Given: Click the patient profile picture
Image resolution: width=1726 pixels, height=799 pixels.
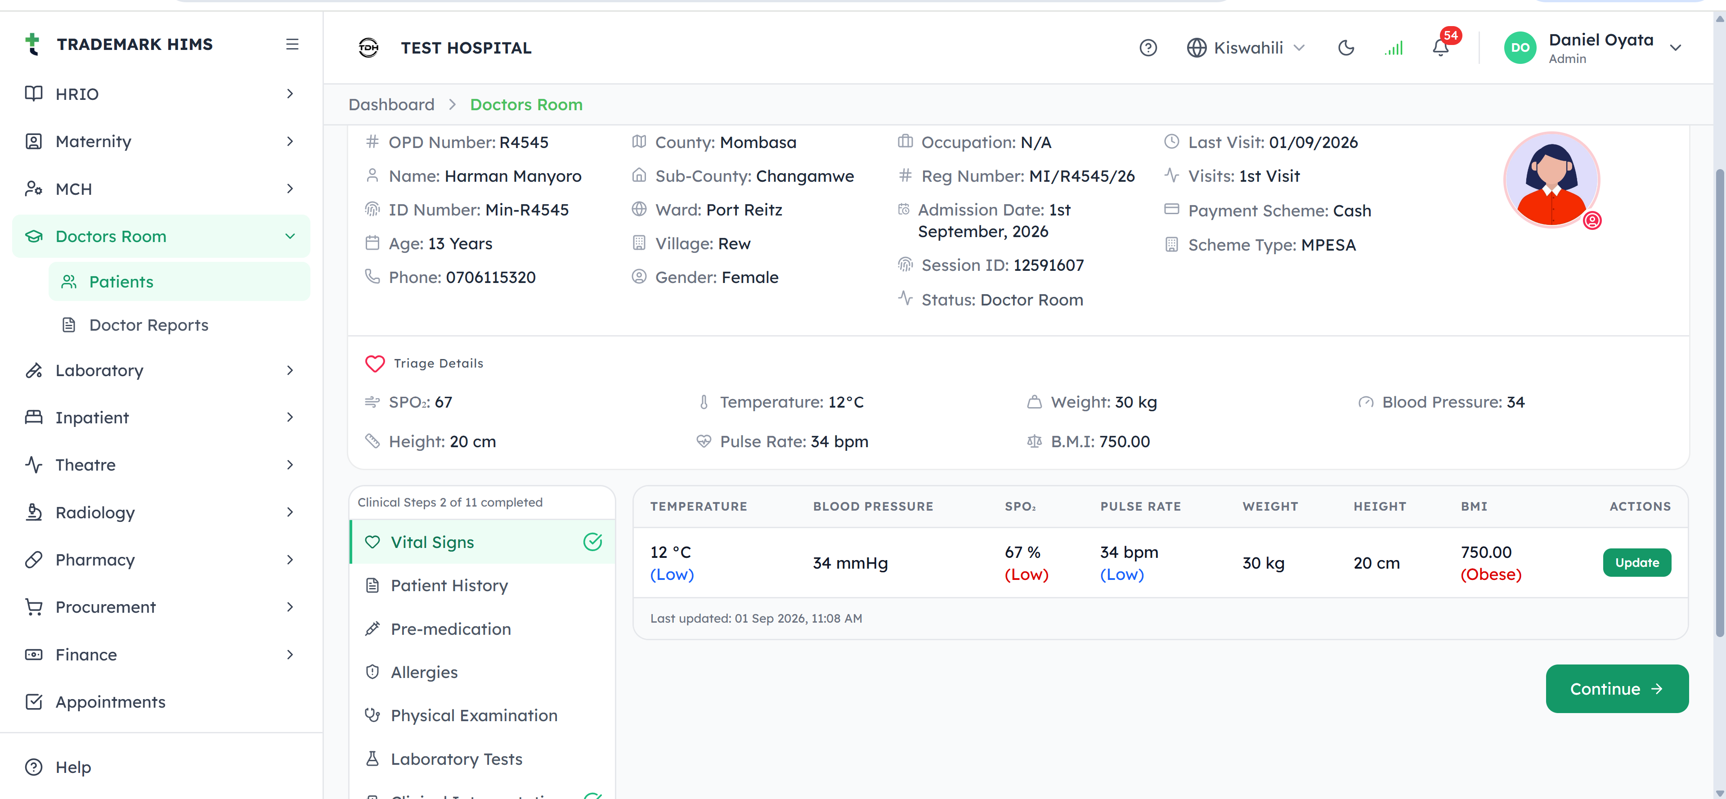Looking at the screenshot, I should (x=1551, y=180).
